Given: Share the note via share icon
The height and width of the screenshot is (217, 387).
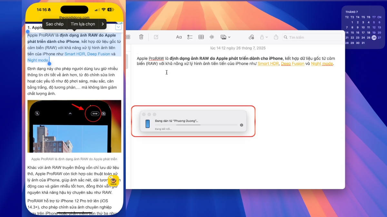Looking at the screenshot, I should point(276,37).
